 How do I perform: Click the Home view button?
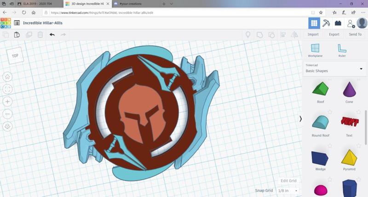7,77
